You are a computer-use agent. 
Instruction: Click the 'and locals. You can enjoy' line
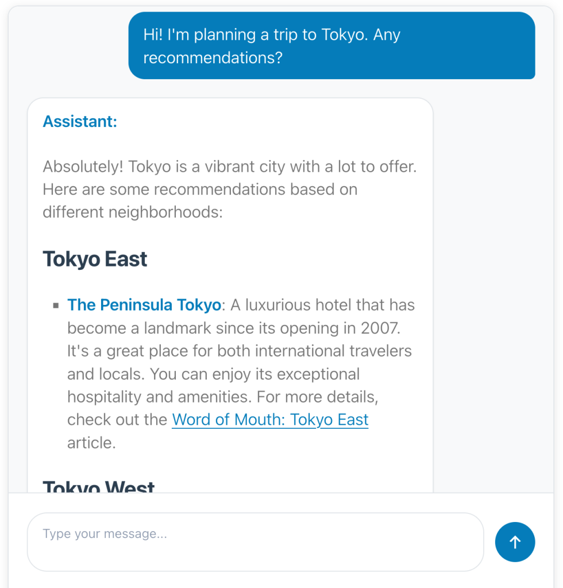pos(213,374)
